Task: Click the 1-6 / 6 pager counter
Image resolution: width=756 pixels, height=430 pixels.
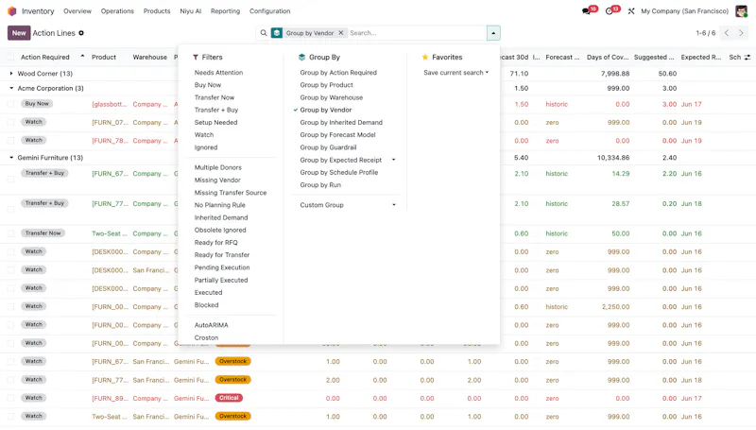Action: point(705,33)
